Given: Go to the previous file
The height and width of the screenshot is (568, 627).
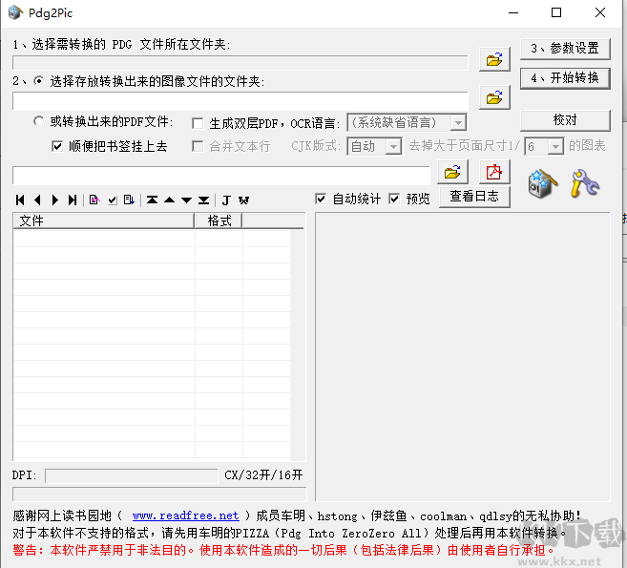Looking at the screenshot, I should click(37, 200).
